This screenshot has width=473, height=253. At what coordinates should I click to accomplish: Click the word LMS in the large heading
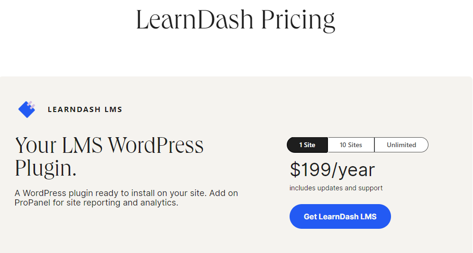click(82, 145)
